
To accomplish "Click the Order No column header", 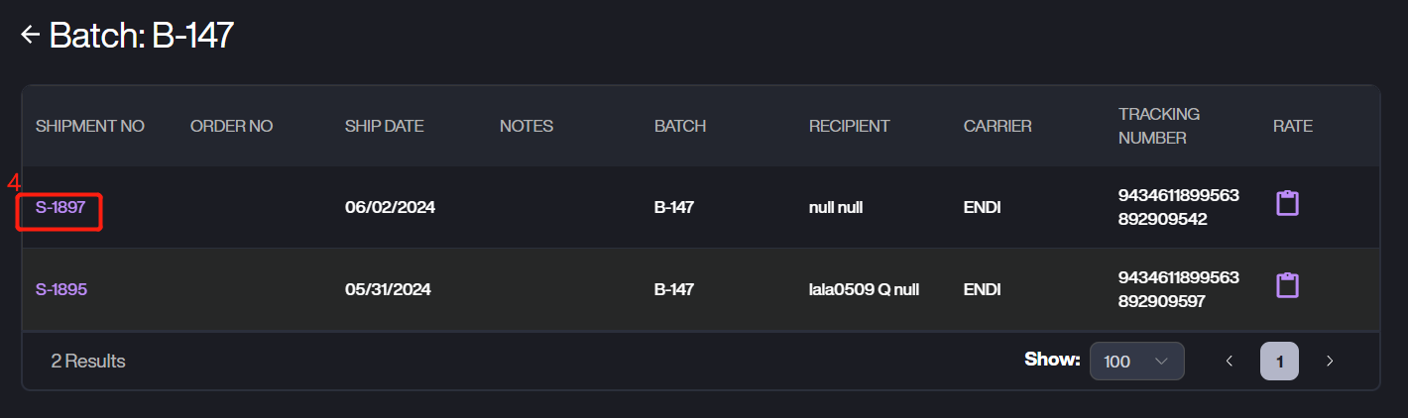I will 231,126.
